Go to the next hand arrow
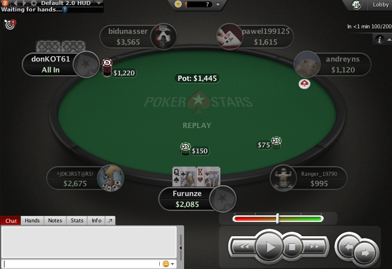The image size is (392, 269). coord(365,253)
